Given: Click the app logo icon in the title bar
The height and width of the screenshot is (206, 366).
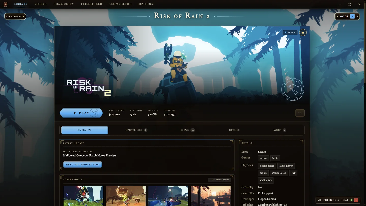Looking at the screenshot, I should pos(6,4).
